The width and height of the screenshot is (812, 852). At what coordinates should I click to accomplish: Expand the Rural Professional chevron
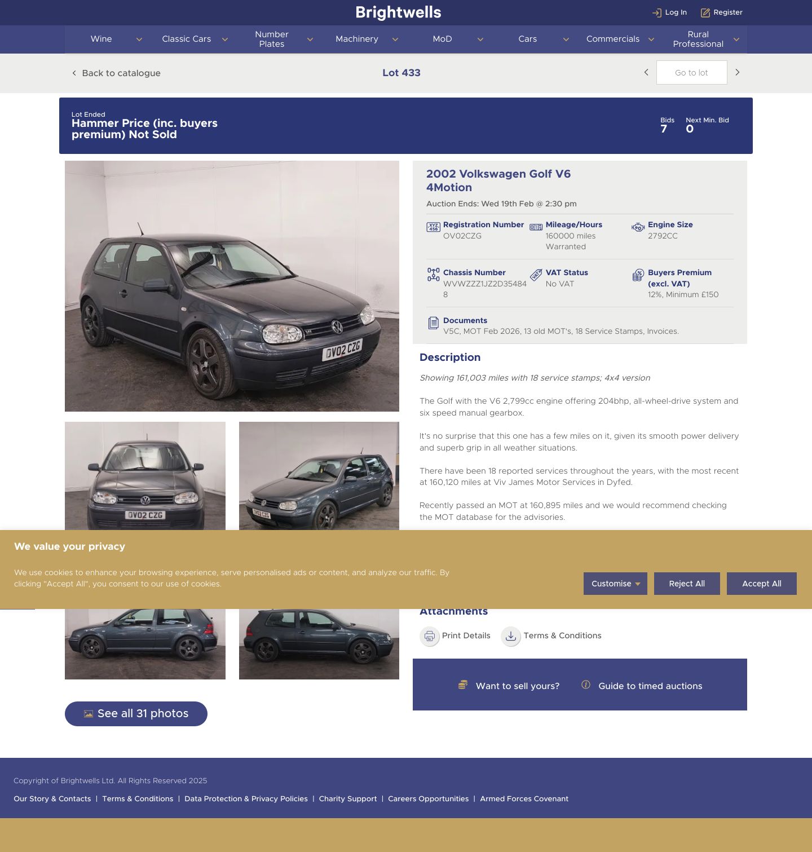pos(736,39)
